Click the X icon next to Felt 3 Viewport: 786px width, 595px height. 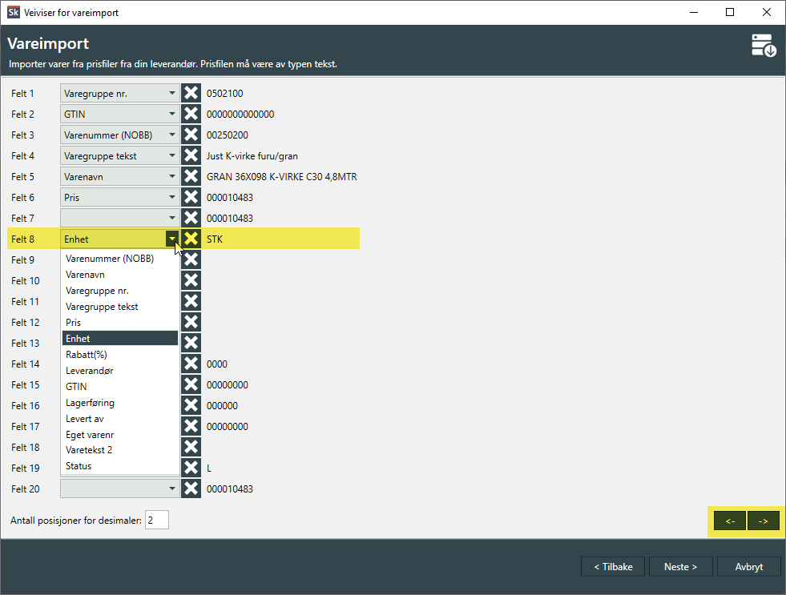click(191, 135)
